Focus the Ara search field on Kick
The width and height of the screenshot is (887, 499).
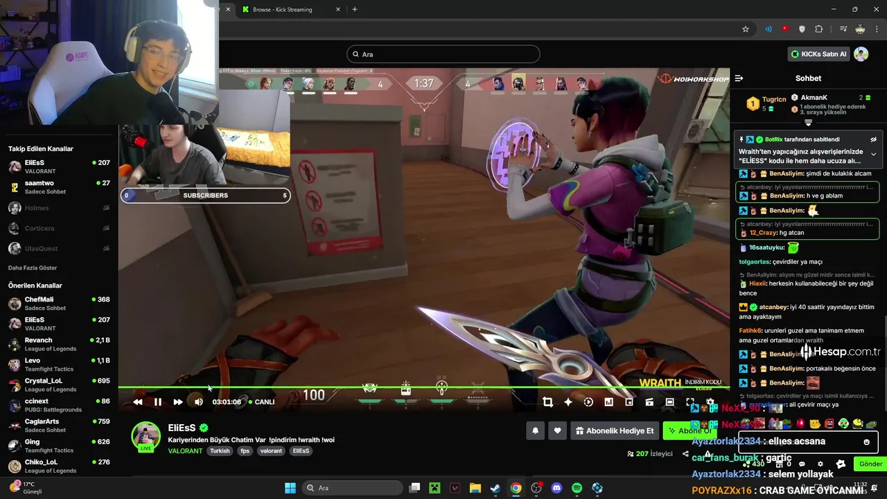[x=443, y=54]
